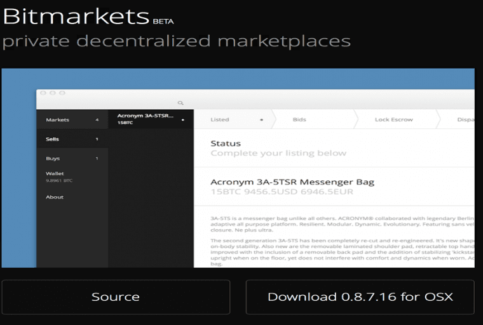The width and height of the screenshot is (483, 325).
Task: Click the search magnifier icon in app toolbar
Action: [180, 103]
